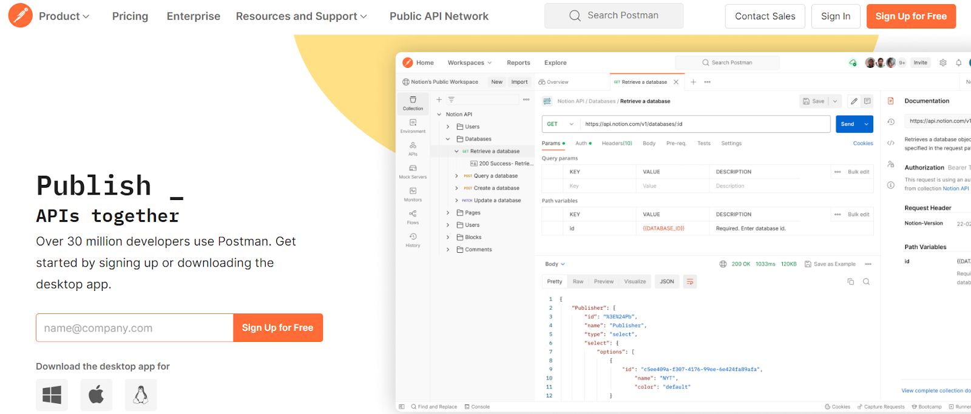Open a new request tab with plus

click(x=693, y=82)
